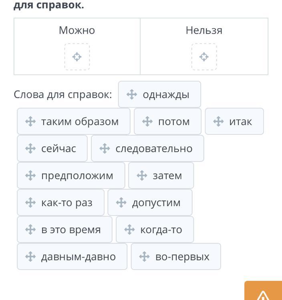
Task: Click the drag handle icon on 'однажды'
Action: click(x=132, y=94)
